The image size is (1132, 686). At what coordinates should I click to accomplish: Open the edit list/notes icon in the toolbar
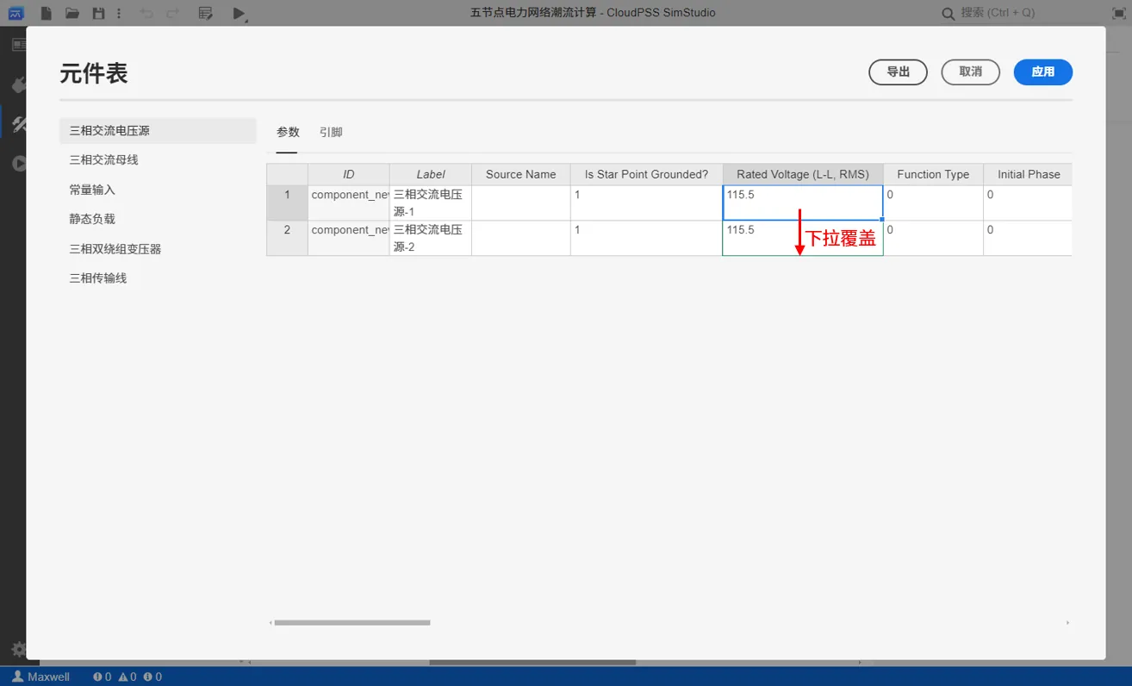point(205,13)
